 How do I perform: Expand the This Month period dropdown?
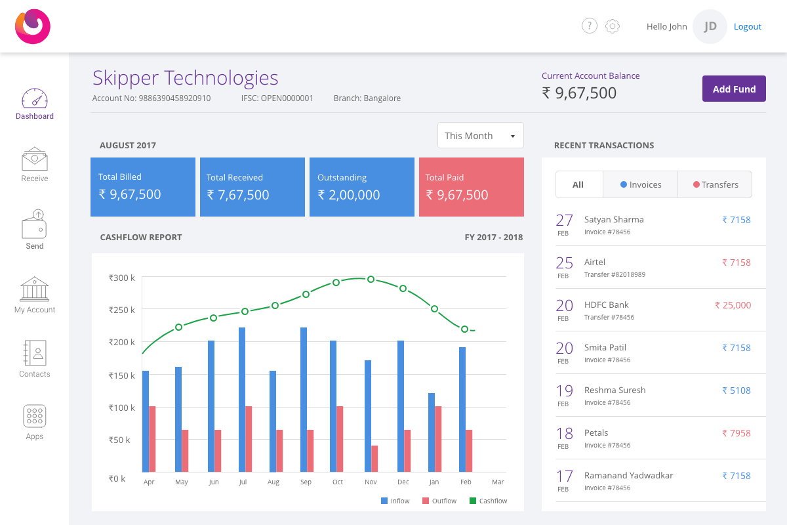pos(480,136)
